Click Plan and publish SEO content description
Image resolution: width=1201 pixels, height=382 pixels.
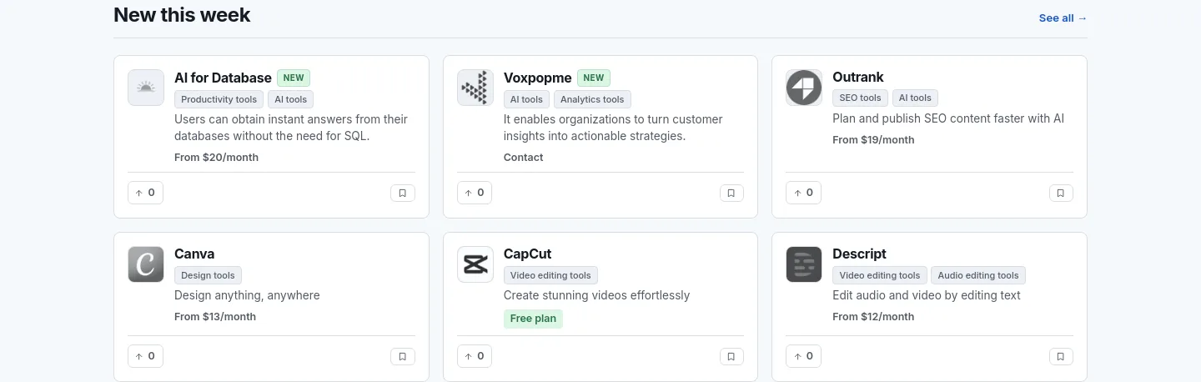pyautogui.click(x=948, y=118)
